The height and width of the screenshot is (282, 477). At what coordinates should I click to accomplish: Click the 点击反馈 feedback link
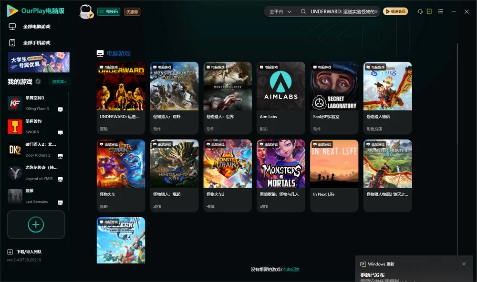[x=291, y=269]
